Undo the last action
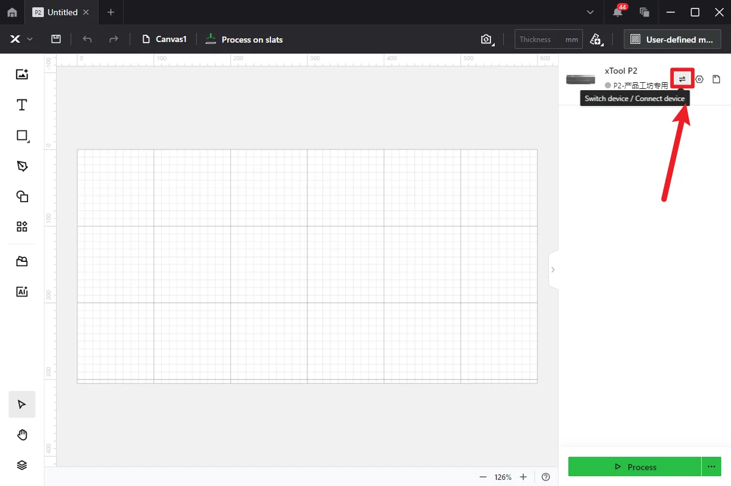 (x=87, y=39)
